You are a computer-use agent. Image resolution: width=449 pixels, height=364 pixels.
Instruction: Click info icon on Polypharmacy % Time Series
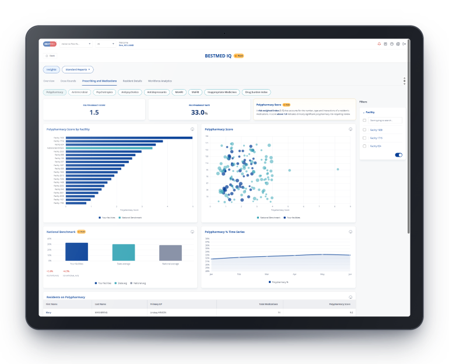click(350, 232)
